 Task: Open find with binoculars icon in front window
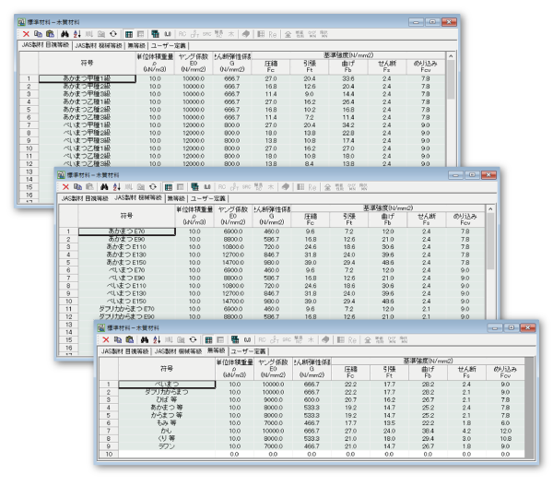[x=145, y=339]
